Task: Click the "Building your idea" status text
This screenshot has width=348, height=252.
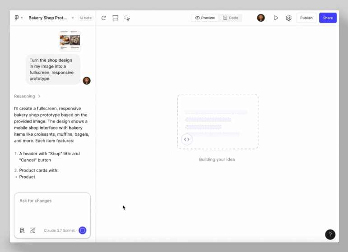Action: pyautogui.click(x=217, y=159)
